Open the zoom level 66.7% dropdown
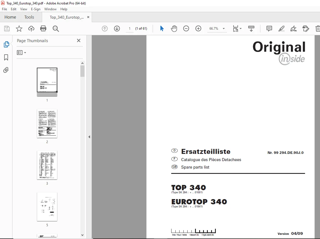 click(224, 29)
